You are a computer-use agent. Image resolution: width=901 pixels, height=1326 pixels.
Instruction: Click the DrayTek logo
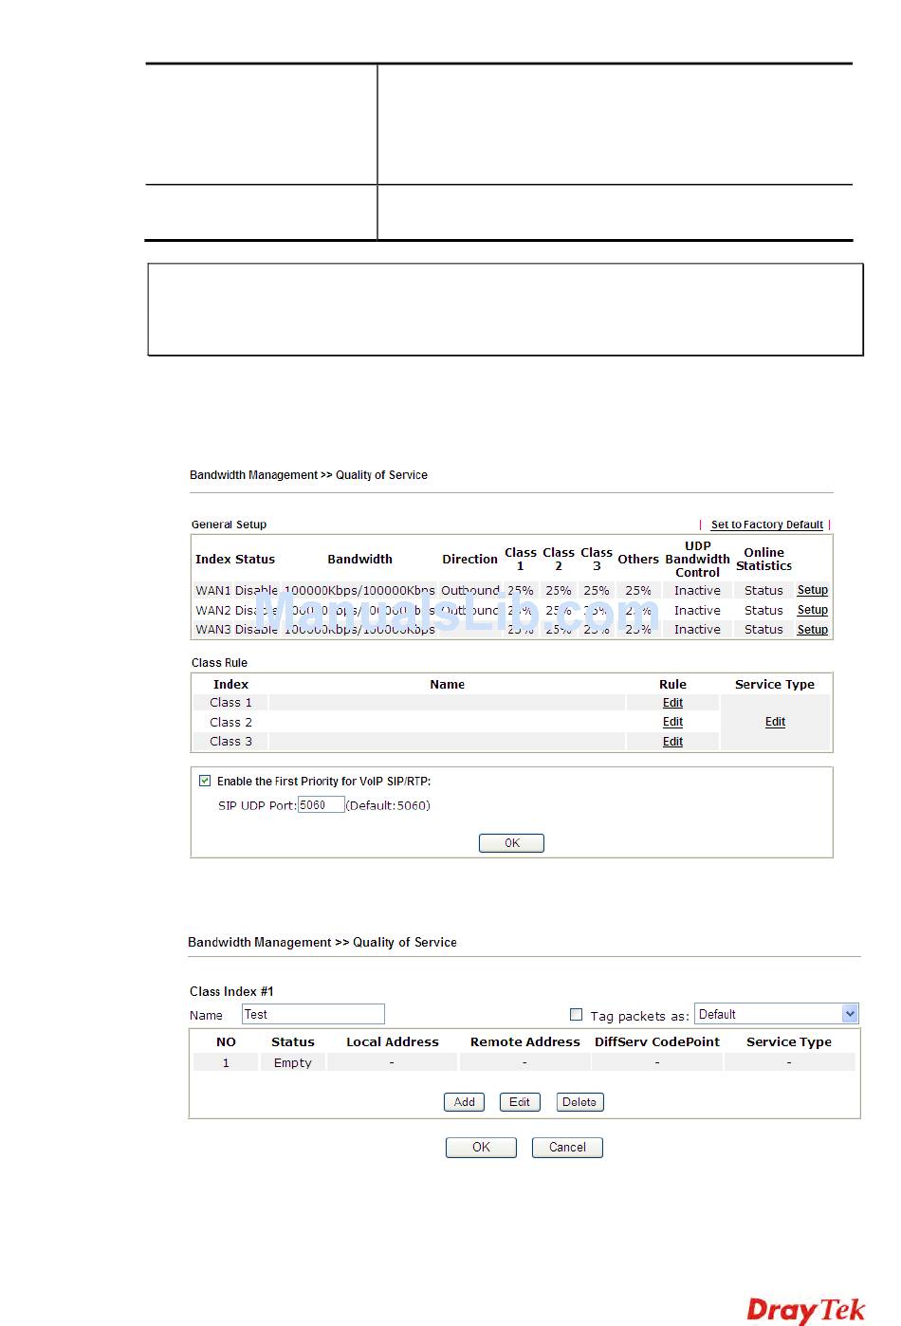[x=806, y=1310]
